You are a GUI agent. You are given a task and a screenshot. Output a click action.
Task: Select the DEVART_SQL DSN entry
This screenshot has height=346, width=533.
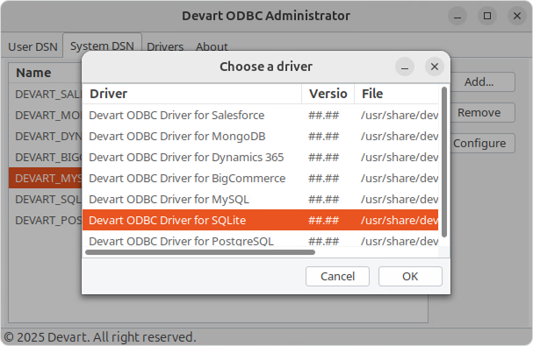tap(45, 200)
